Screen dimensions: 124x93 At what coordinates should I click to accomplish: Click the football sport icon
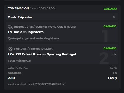point(11,49)
